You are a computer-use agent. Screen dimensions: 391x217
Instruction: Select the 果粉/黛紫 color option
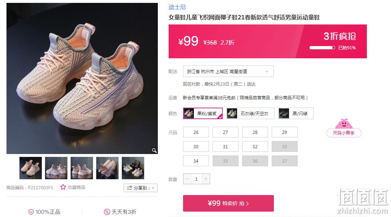(x=203, y=113)
